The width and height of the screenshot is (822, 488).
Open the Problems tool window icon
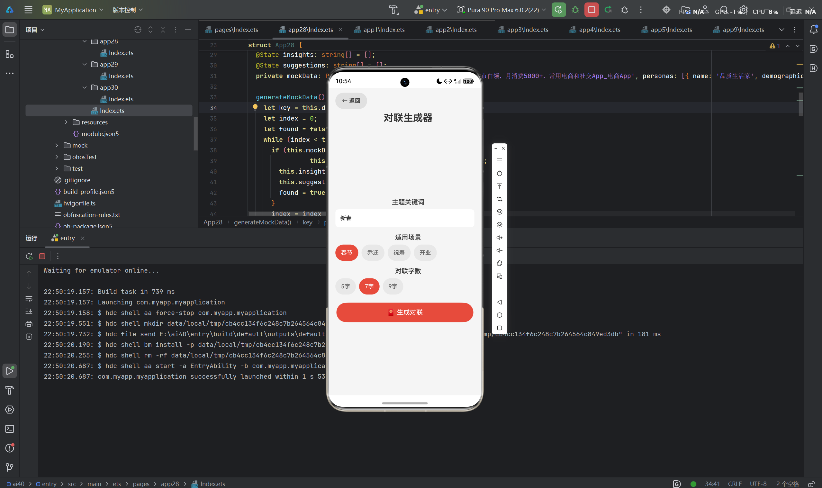10,448
